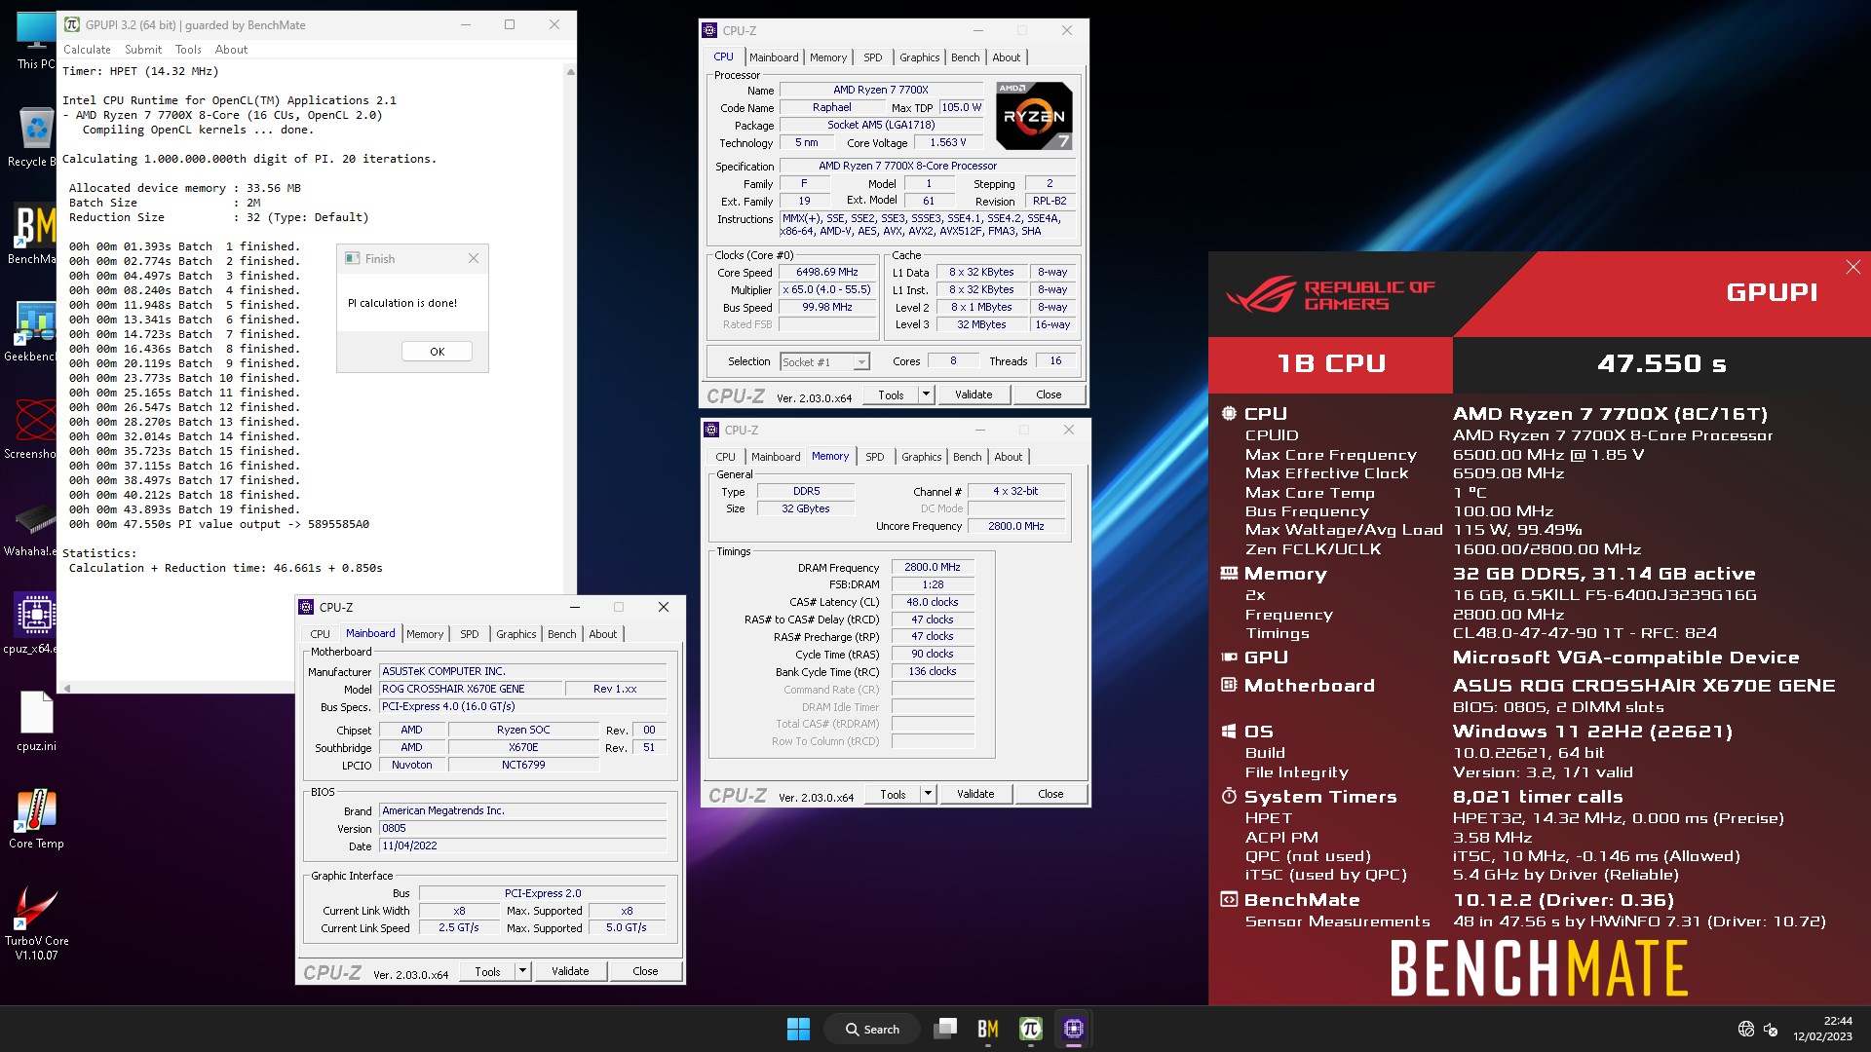Image resolution: width=1871 pixels, height=1052 pixels.
Task: Open the Recycle Bin desktop icon
Action: tap(36, 136)
